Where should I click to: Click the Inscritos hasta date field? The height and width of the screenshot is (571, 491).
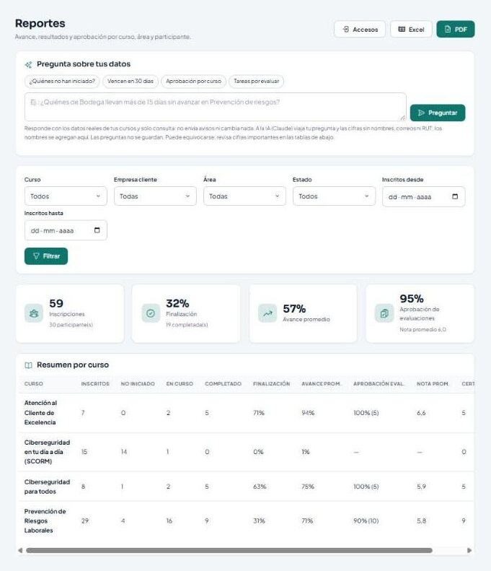tap(66, 230)
